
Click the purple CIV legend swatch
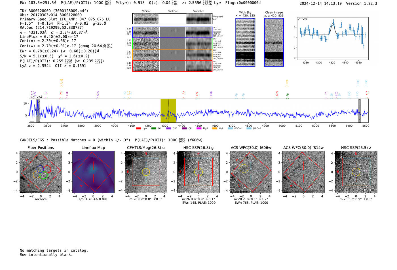pyautogui.click(x=169, y=129)
